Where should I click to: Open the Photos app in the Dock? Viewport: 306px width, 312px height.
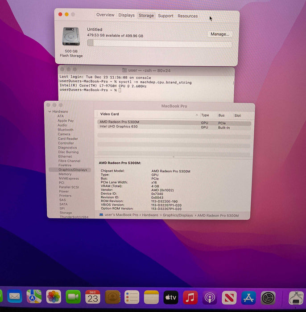(x=54, y=297)
